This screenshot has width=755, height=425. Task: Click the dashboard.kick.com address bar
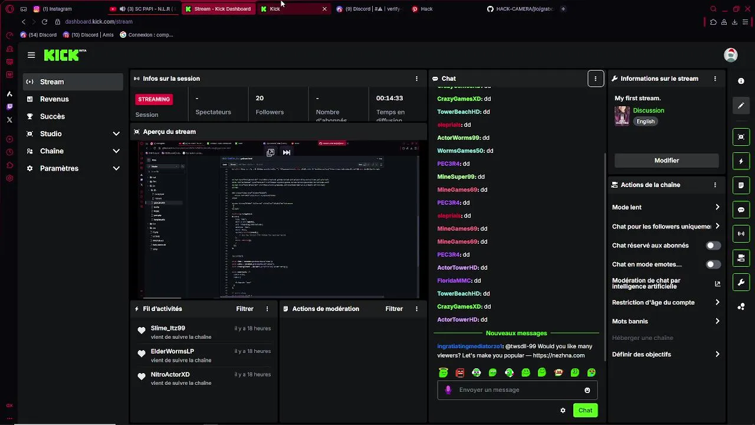point(99,22)
